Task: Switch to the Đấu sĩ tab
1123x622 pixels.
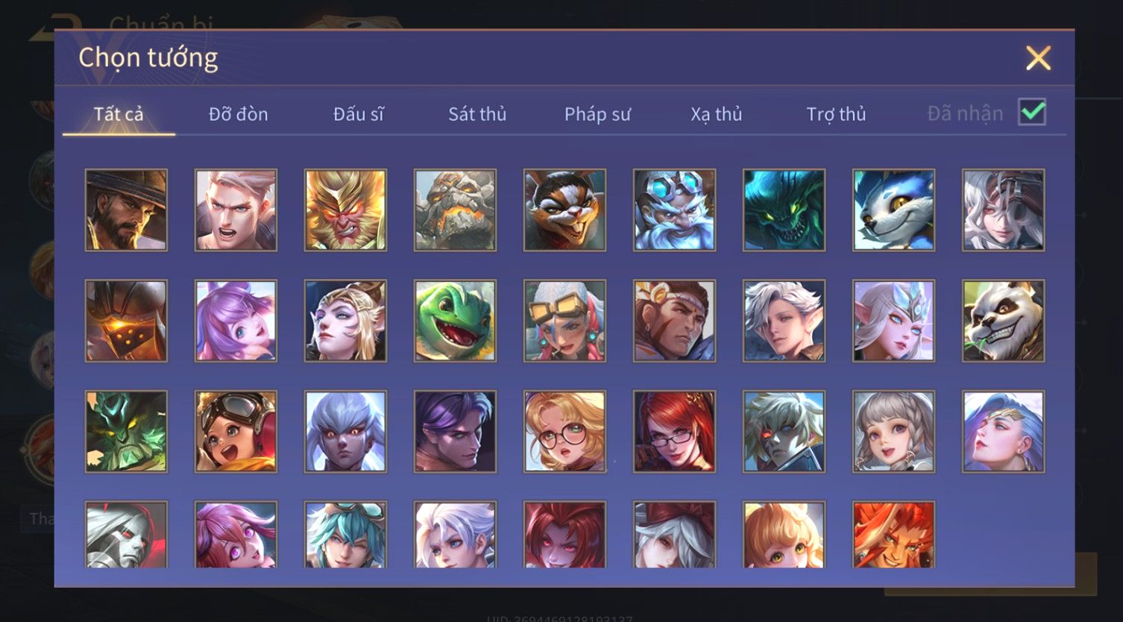Action: pos(359,114)
